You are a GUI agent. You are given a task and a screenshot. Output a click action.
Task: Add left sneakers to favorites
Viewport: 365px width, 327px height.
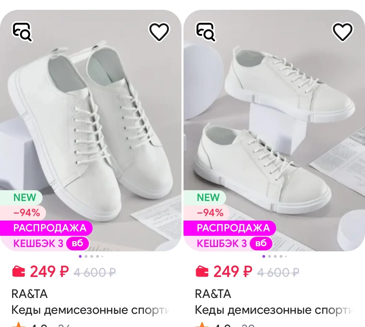pyautogui.click(x=159, y=32)
